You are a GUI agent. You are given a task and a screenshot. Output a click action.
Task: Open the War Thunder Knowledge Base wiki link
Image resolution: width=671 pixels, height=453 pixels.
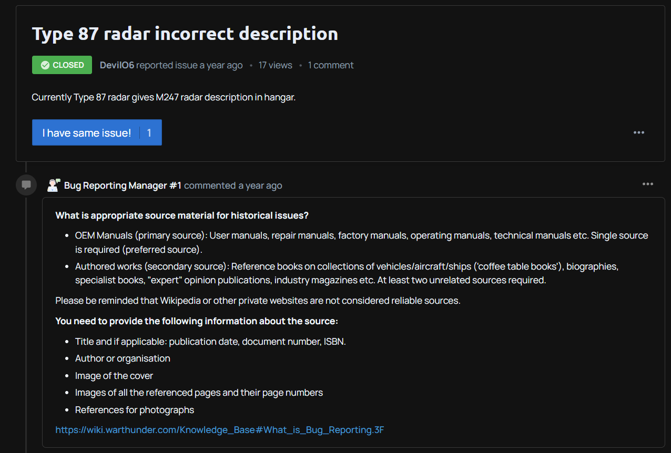(x=219, y=429)
